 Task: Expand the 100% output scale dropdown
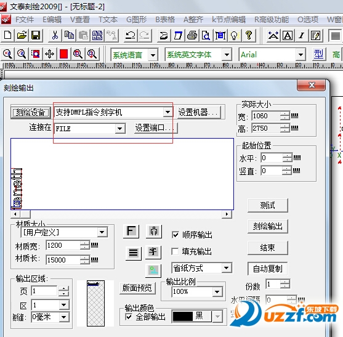click(x=217, y=291)
